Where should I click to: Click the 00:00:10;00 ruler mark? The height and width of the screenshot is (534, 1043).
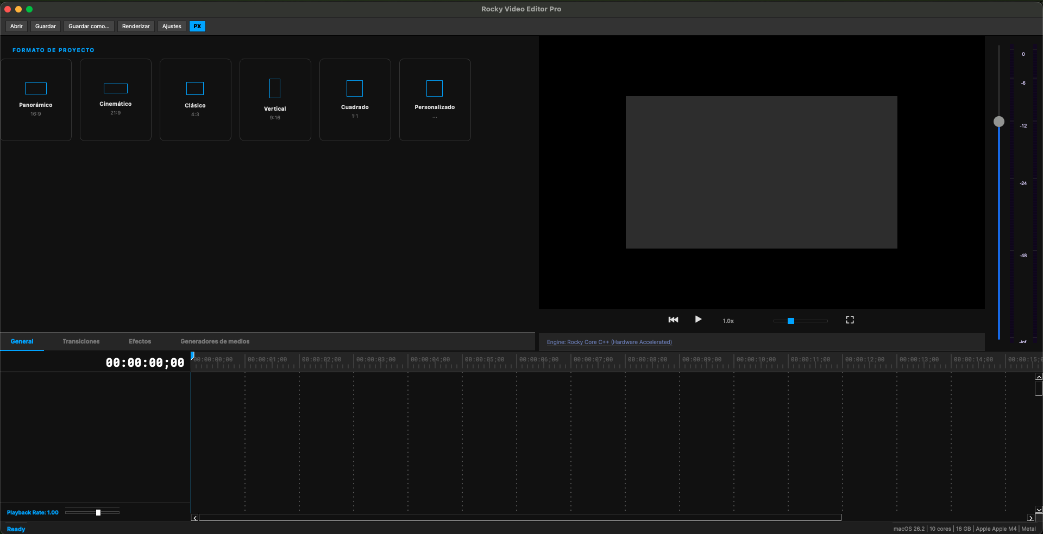click(x=756, y=359)
